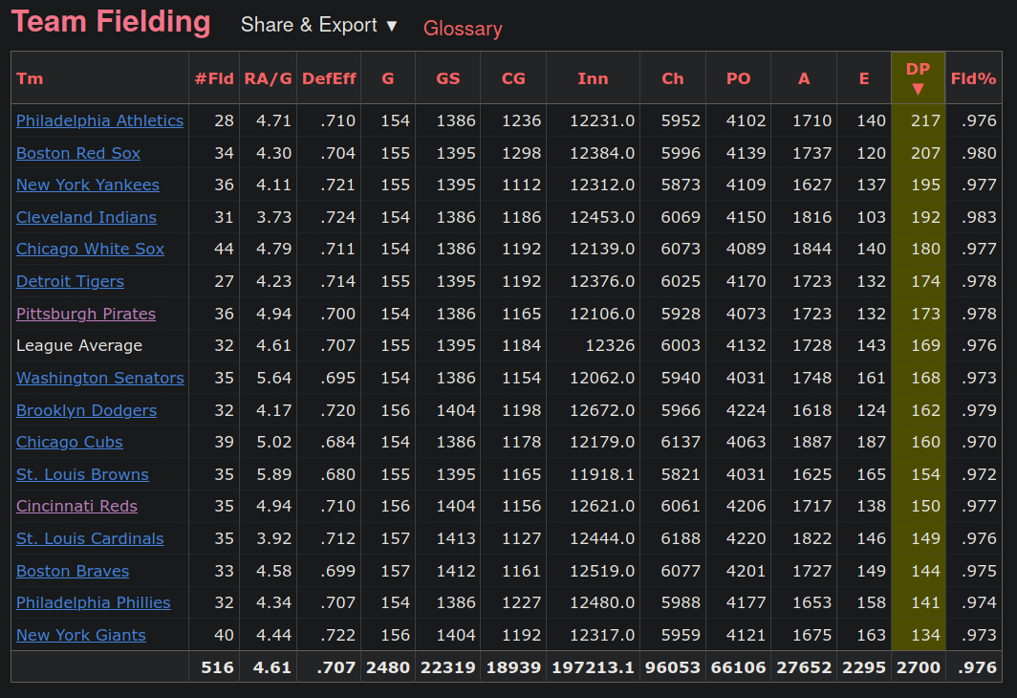
Task: Sort by A column header
Action: coord(804,78)
